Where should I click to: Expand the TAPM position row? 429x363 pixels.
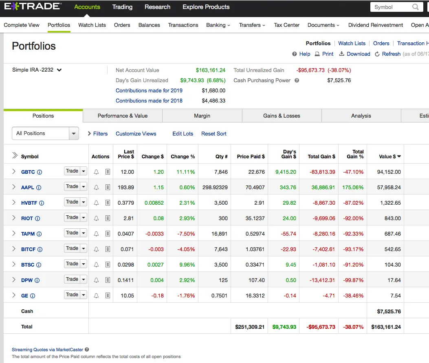click(x=14, y=233)
